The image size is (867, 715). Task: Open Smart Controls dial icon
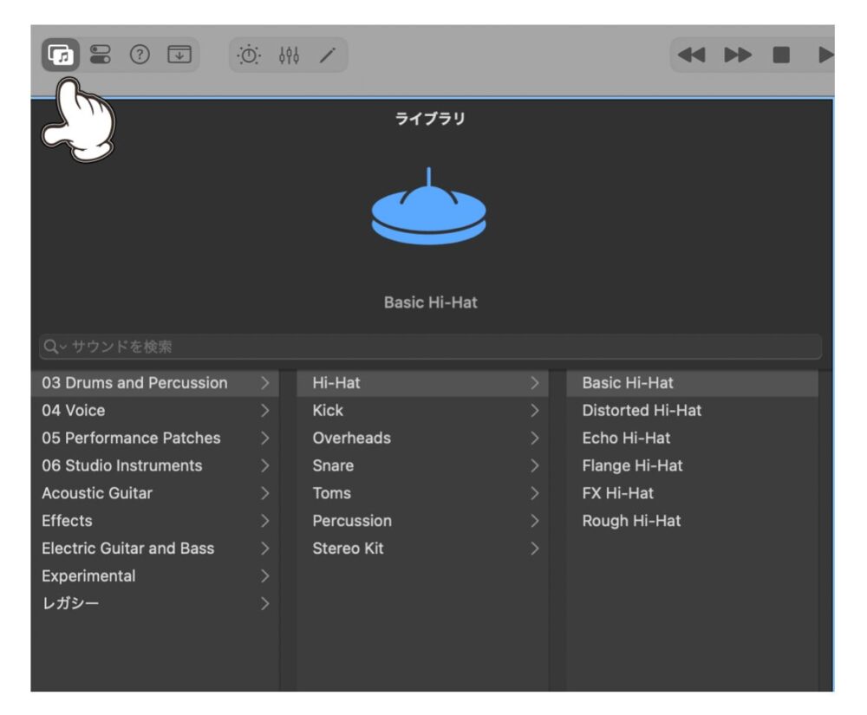click(x=250, y=55)
